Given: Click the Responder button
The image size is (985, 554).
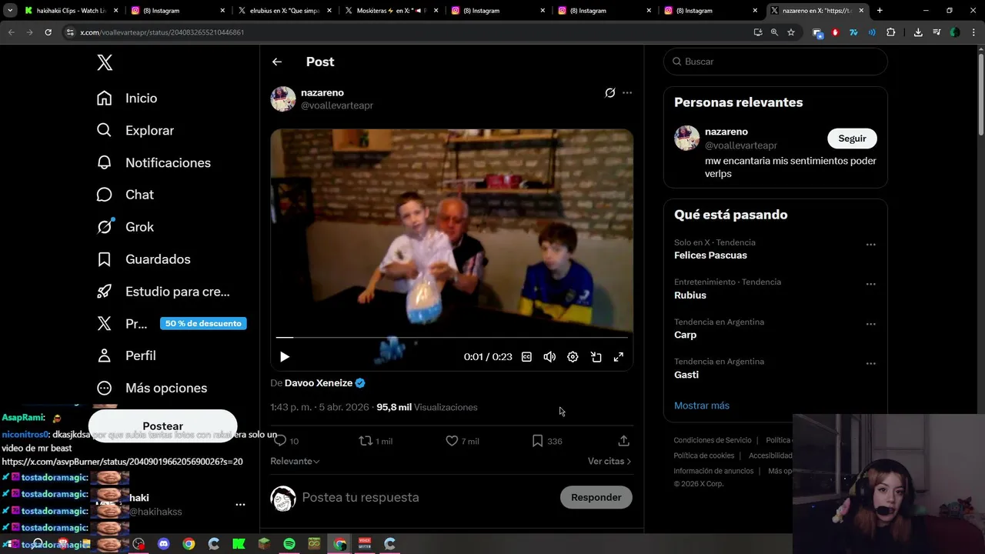Looking at the screenshot, I should coord(596,498).
